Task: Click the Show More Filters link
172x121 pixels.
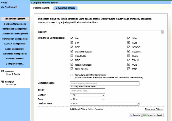Action: coord(154,109)
